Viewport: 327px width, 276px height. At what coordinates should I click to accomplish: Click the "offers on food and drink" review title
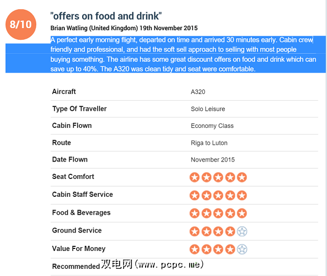106,16
